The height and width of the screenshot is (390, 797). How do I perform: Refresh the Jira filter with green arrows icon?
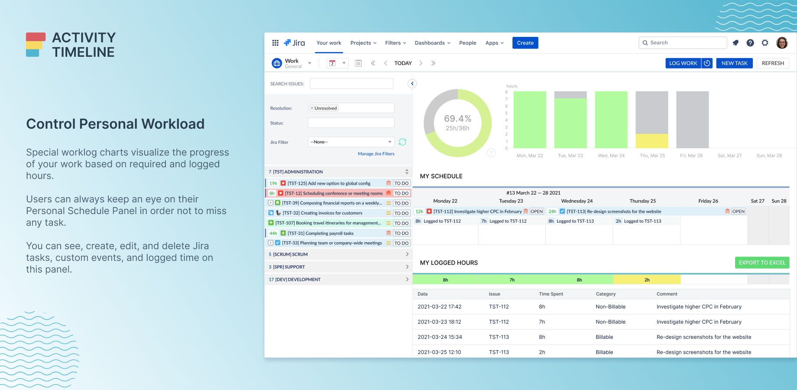click(402, 142)
